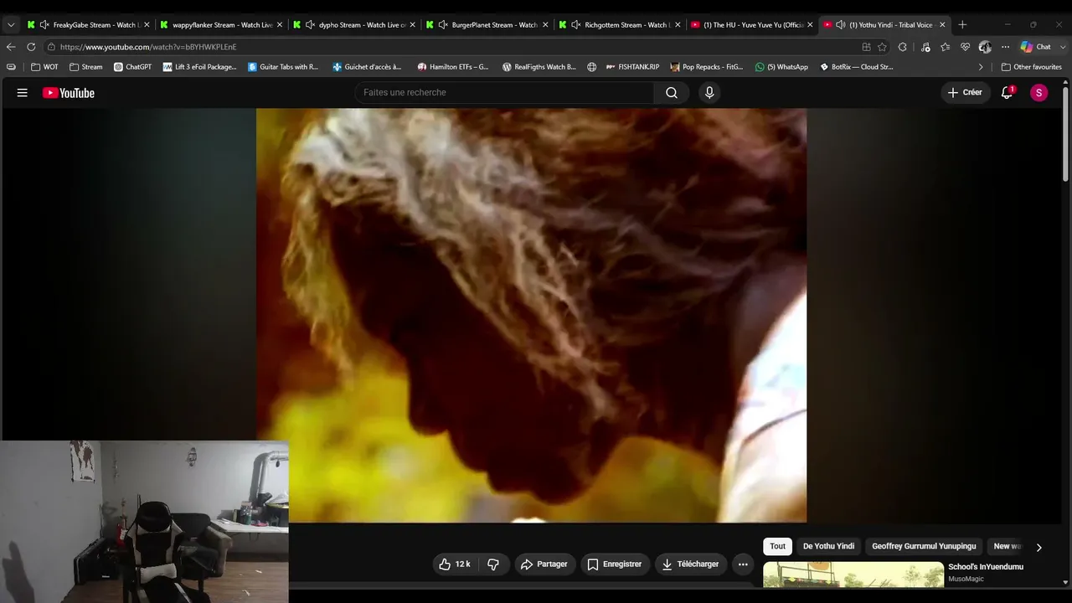Viewport: 1072px width, 603px height.
Task: Open browser Settings and more menu
Action: (1006, 47)
